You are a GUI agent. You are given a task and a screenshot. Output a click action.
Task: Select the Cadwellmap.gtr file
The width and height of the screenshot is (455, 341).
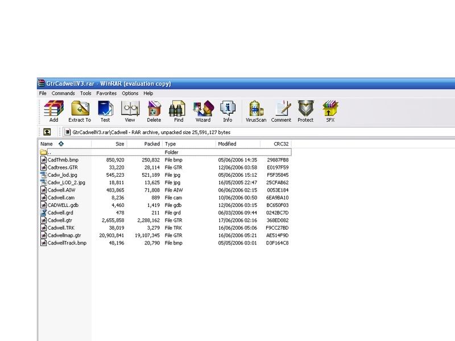[x=65, y=235]
